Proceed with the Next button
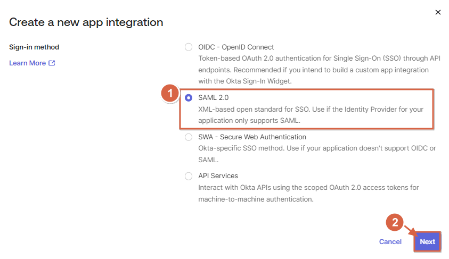449x259 pixels. [x=427, y=241]
